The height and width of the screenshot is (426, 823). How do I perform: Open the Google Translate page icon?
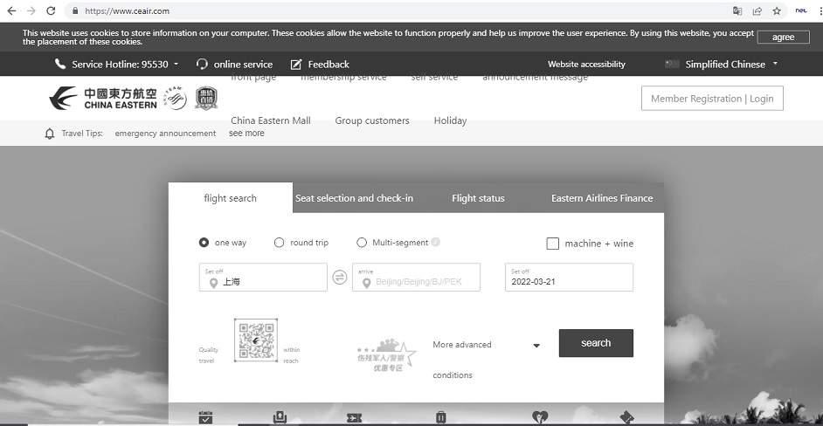pyautogui.click(x=737, y=11)
